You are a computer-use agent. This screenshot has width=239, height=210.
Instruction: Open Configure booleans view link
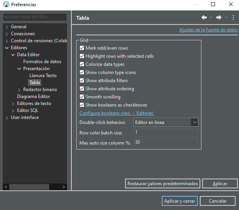pos(117,113)
